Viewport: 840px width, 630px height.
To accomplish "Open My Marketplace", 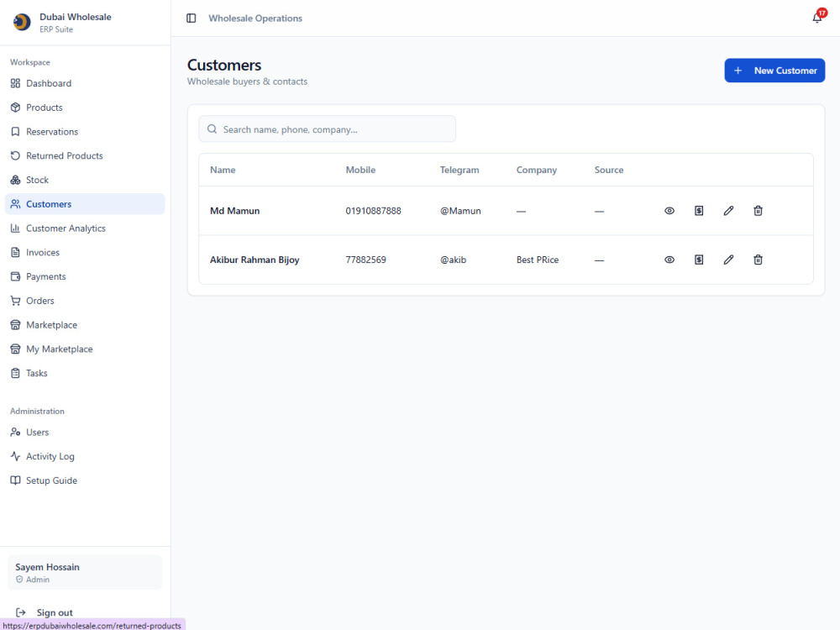I will pyautogui.click(x=85, y=349).
